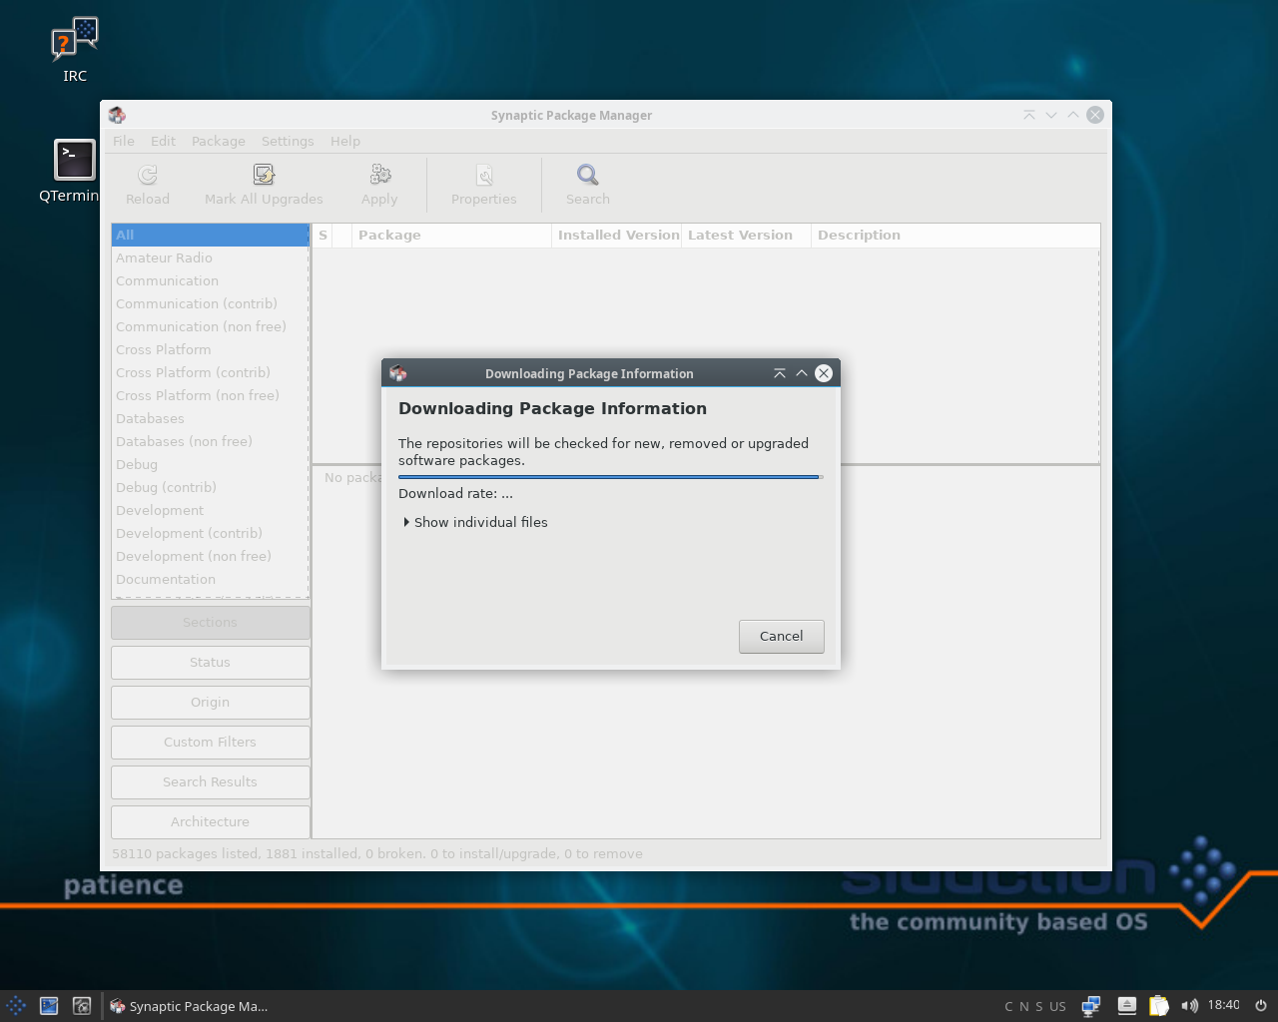Viewport: 1278px width, 1022px height.
Task: Select the Amateur Radio category
Action: click(x=210, y=257)
